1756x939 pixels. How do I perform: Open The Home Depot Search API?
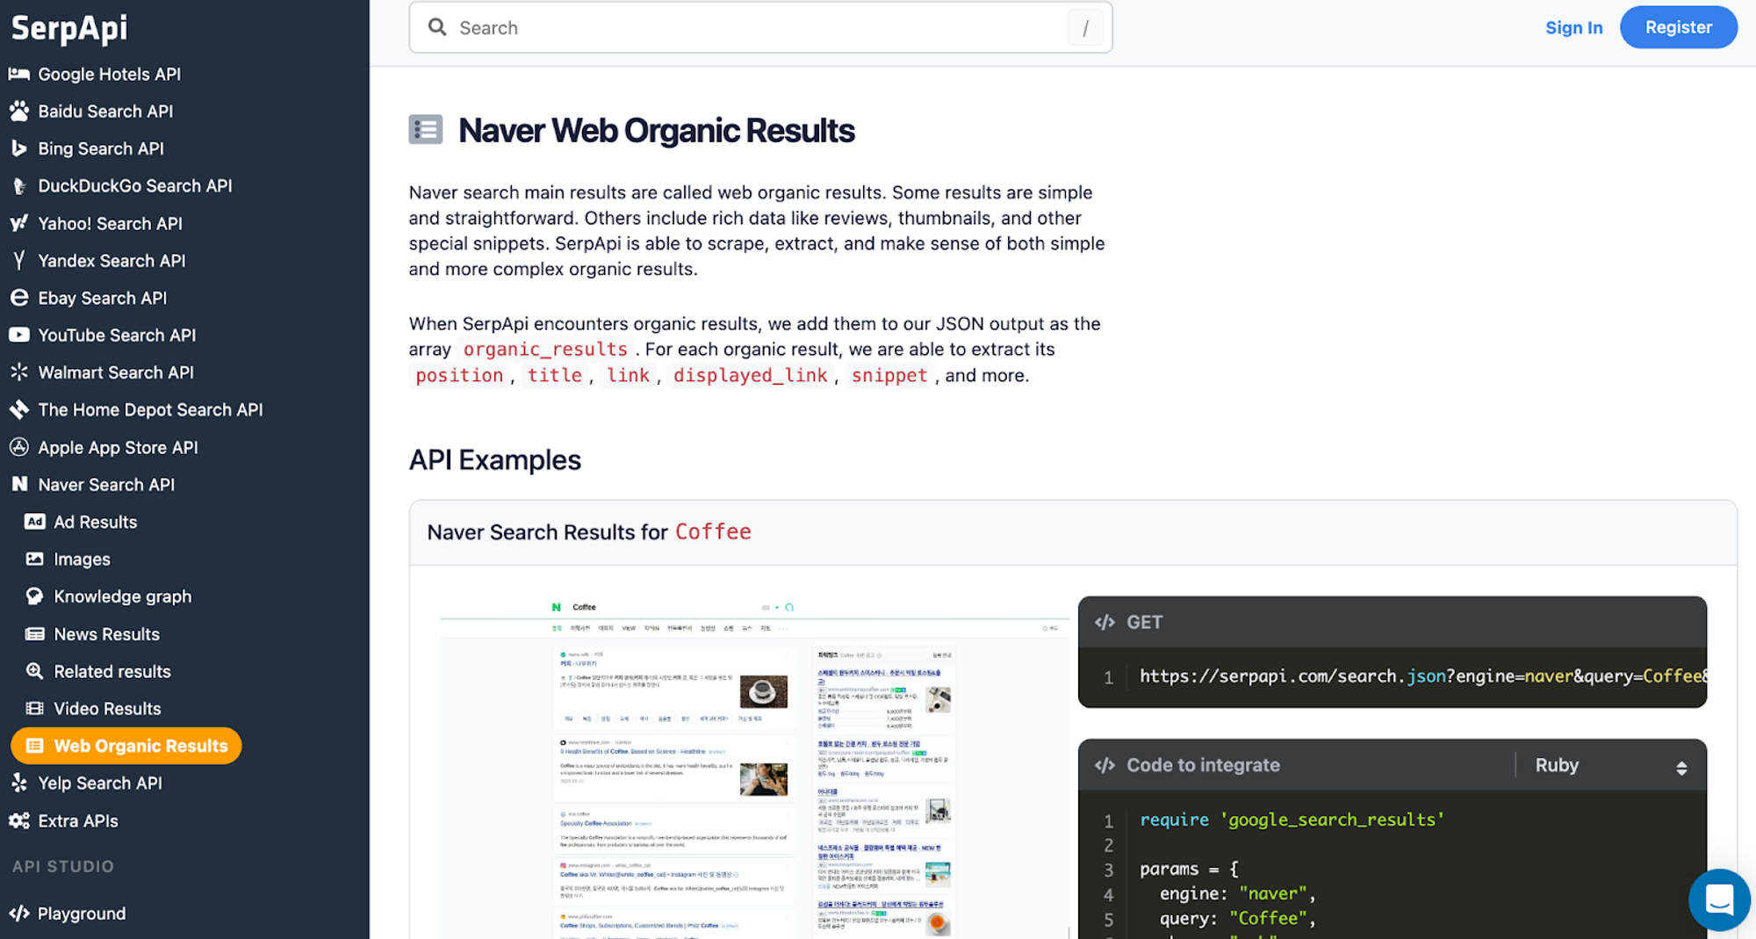tap(150, 409)
